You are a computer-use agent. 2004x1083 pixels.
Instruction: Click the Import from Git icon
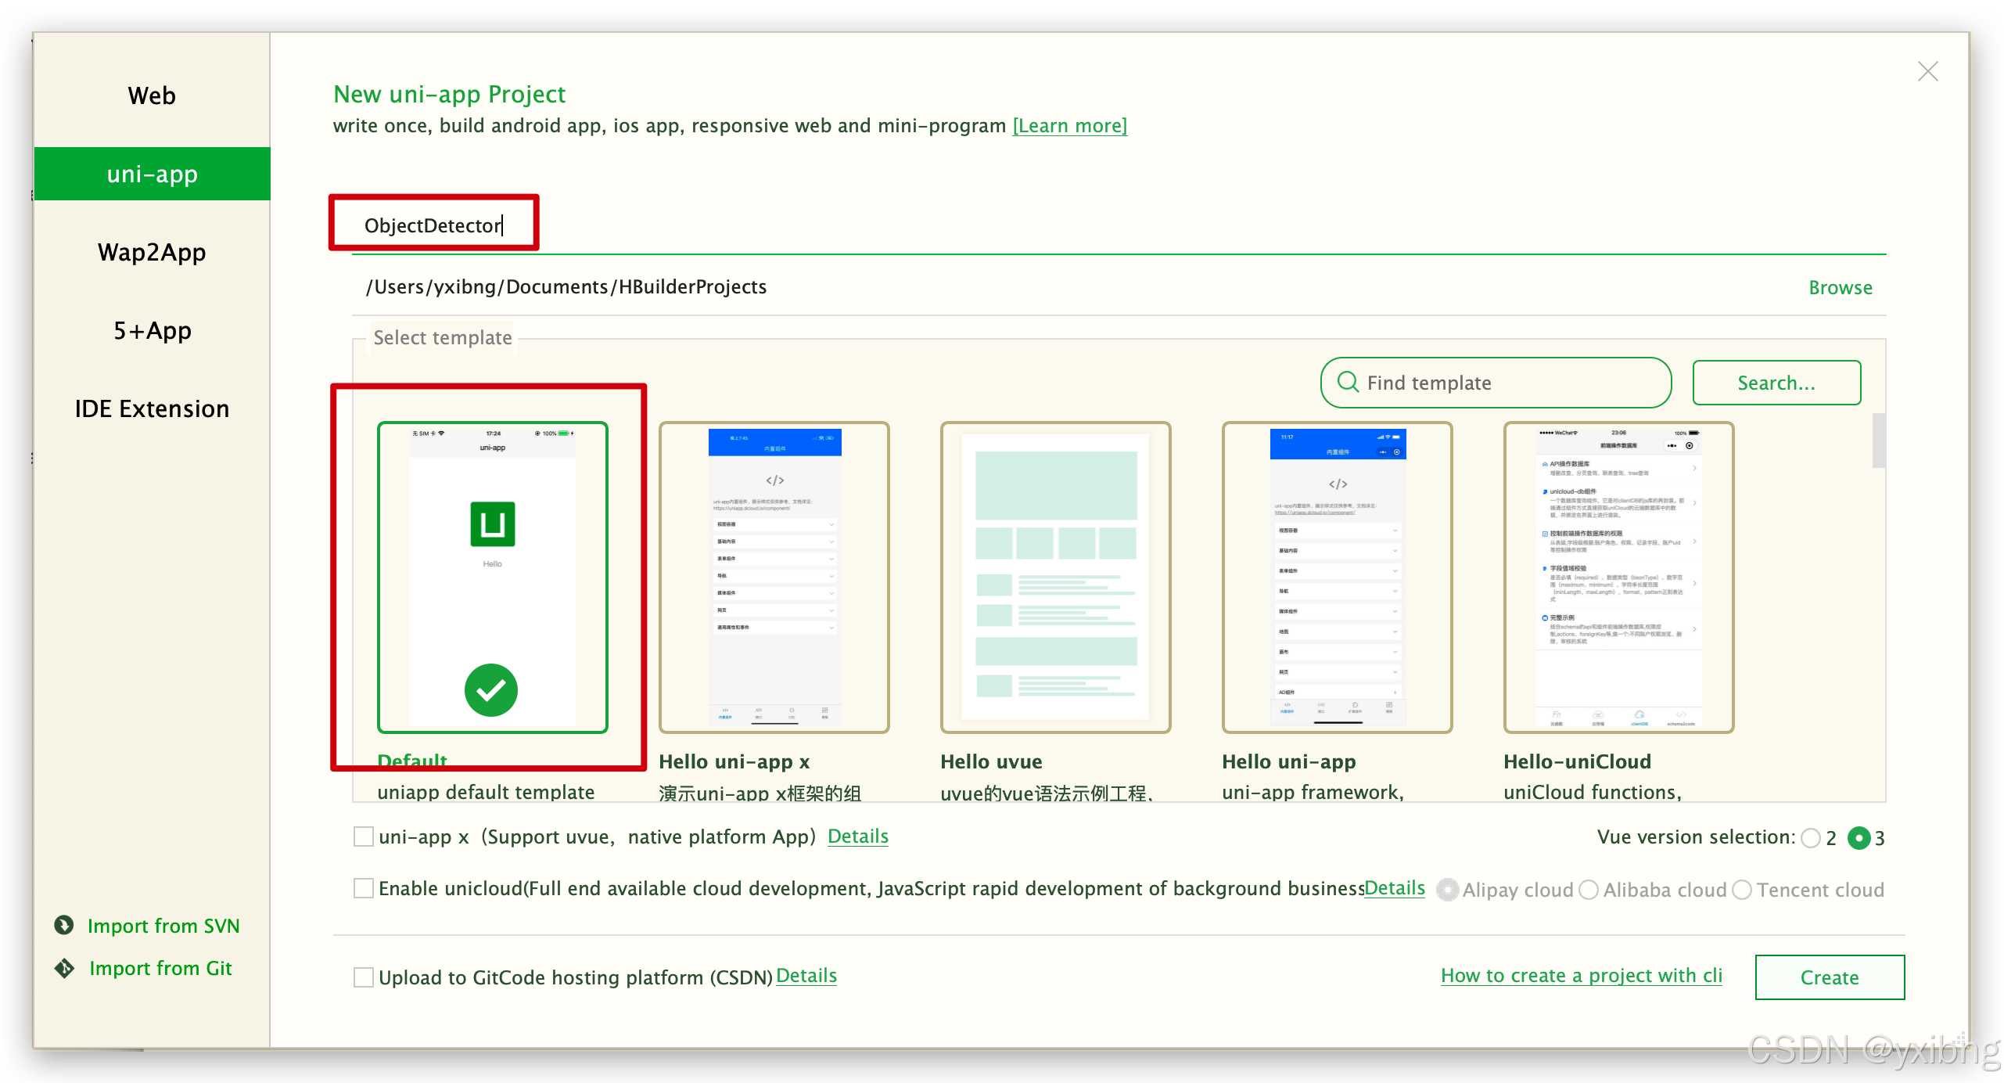pos(64,968)
